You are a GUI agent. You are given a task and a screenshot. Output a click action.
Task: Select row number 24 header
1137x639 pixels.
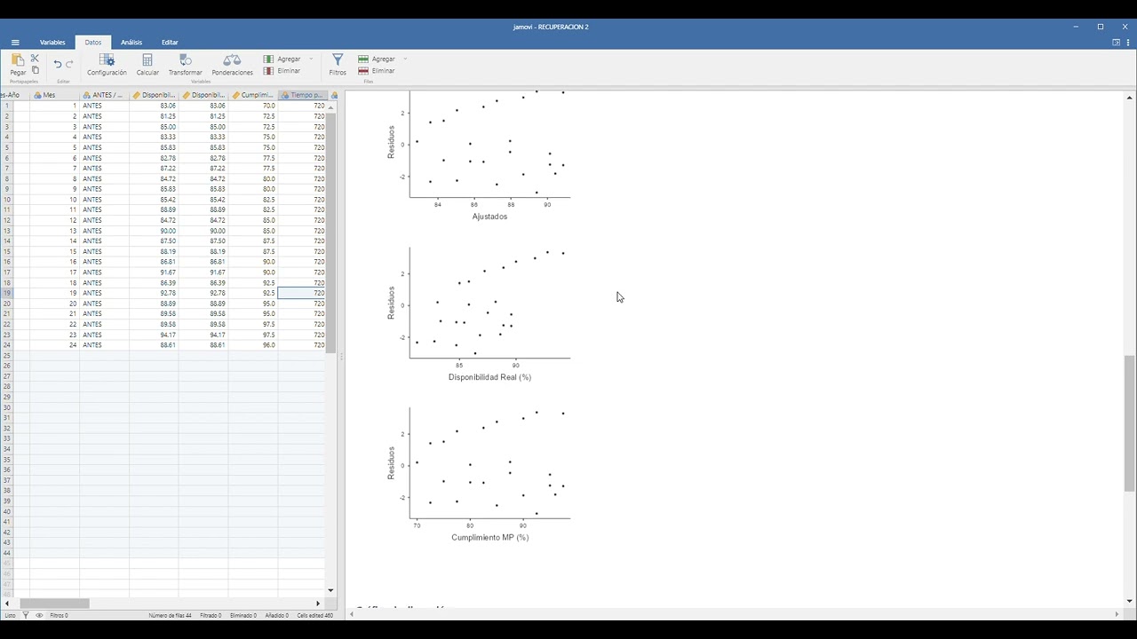[7, 345]
